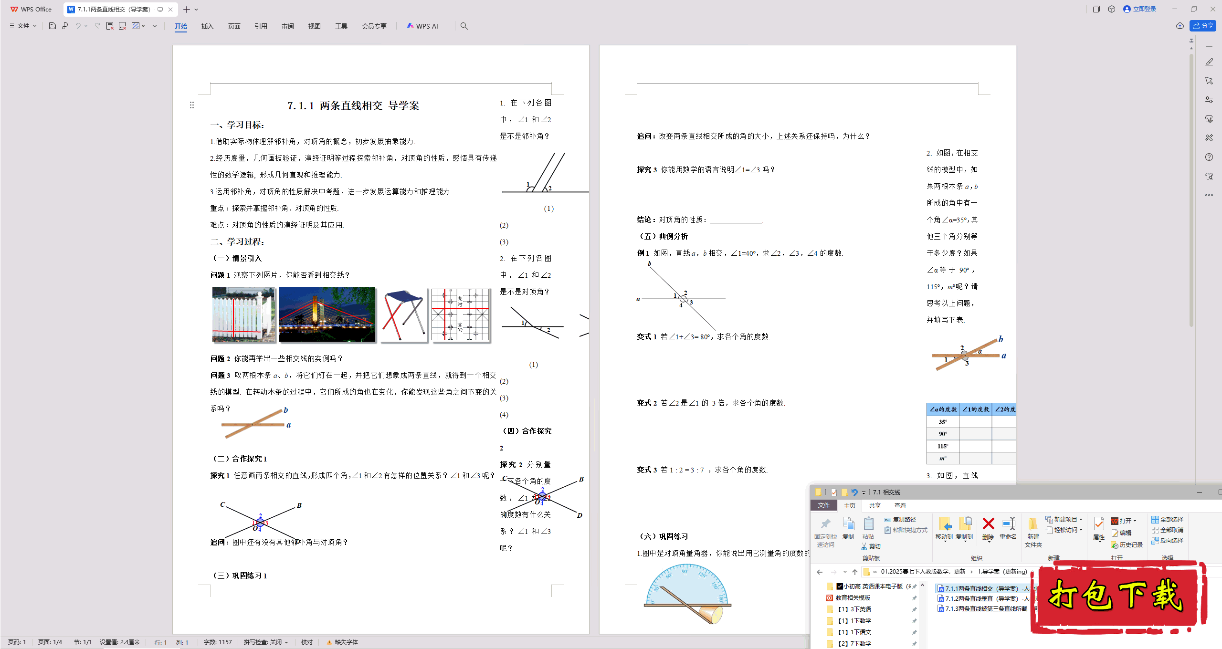The image size is (1222, 649).
Task: Click the 立即登录 login link
Action: (x=1140, y=9)
